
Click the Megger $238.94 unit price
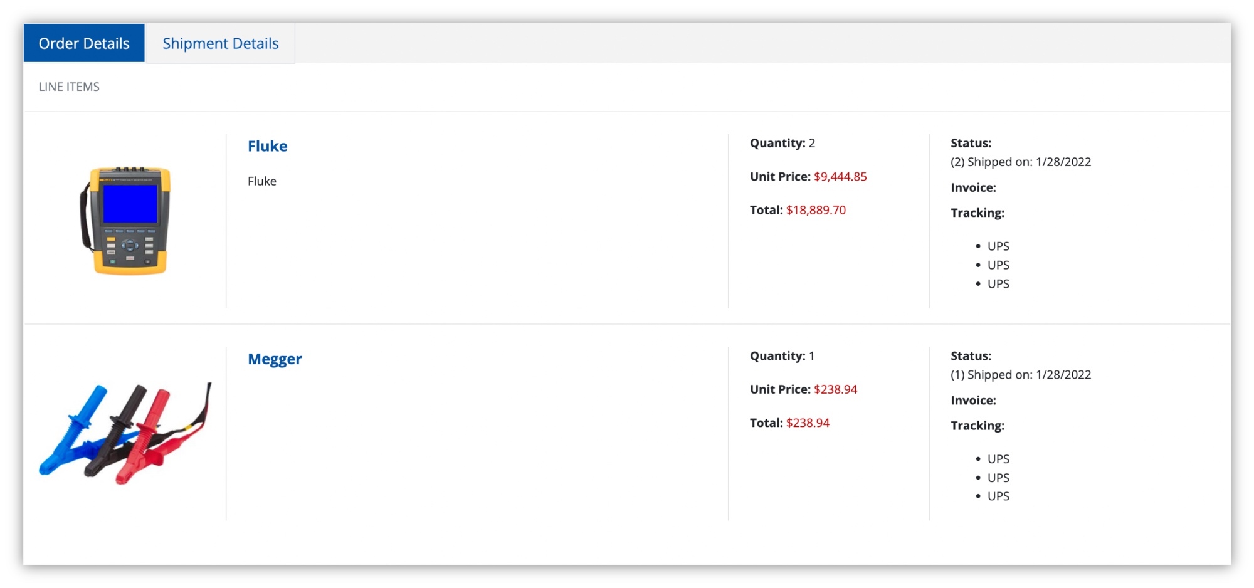(x=835, y=389)
